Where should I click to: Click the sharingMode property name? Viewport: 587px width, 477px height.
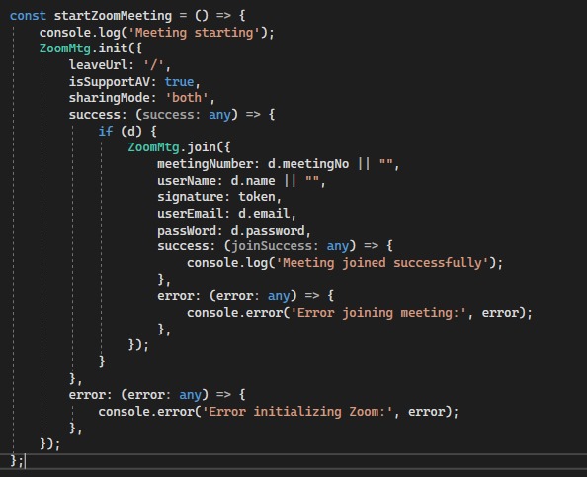pos(110,98)
